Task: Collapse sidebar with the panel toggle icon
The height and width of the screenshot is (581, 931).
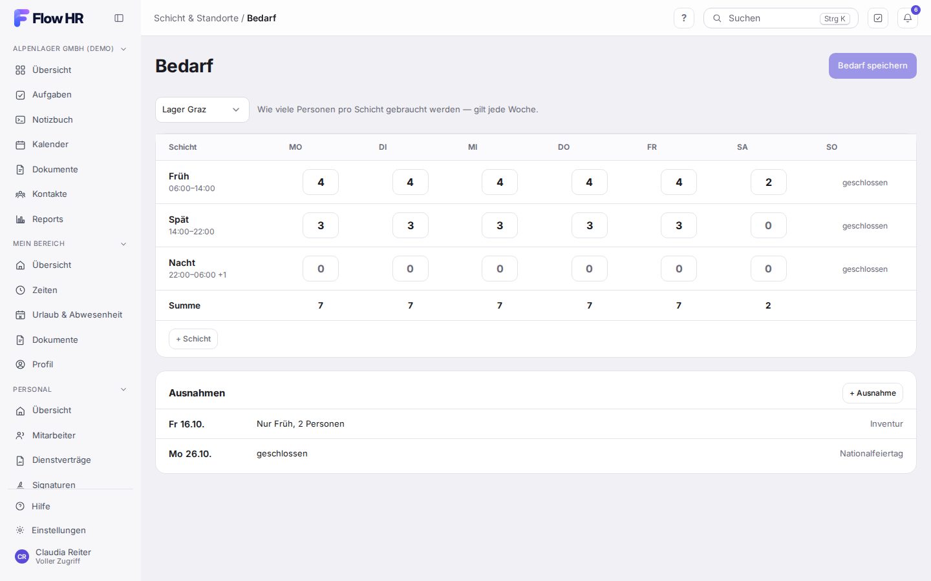Action: (x=119, y=18)
